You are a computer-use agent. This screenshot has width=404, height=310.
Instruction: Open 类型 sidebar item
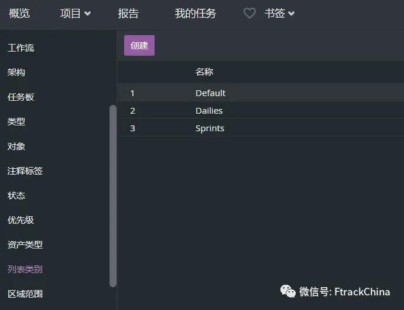(16, 121)
